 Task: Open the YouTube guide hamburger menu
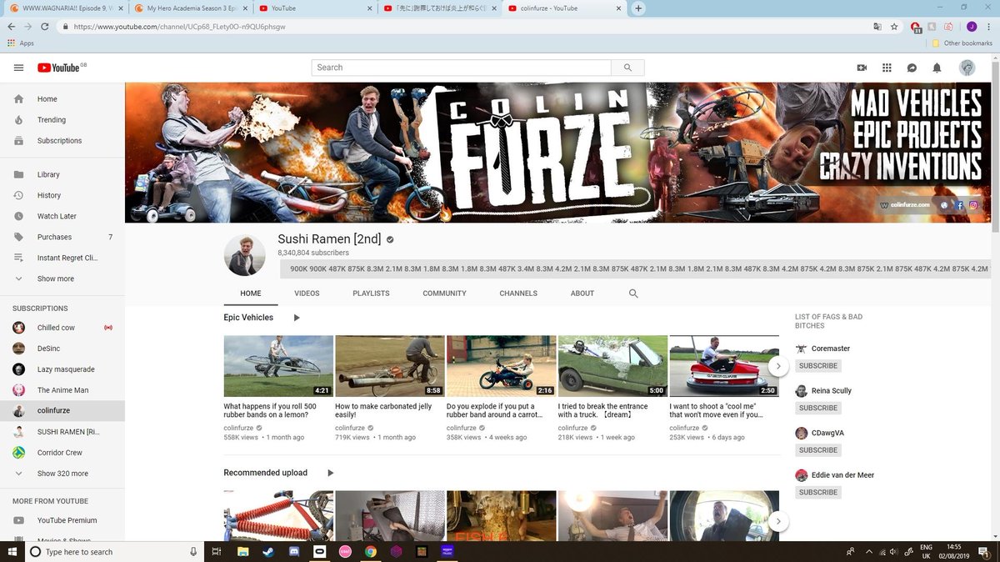click(18, 68)
